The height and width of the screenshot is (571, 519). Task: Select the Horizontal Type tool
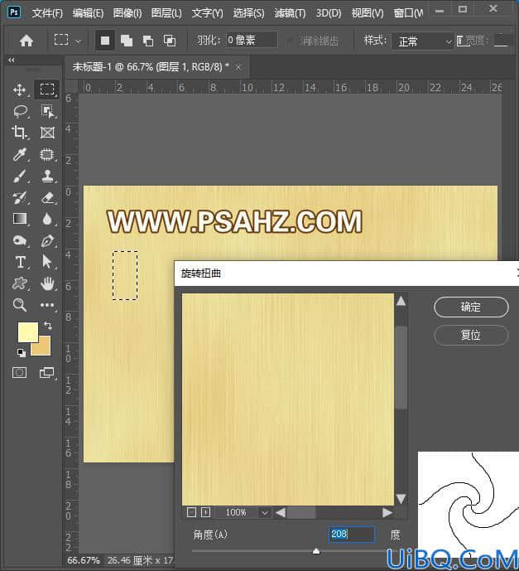[x=21, y=262]
